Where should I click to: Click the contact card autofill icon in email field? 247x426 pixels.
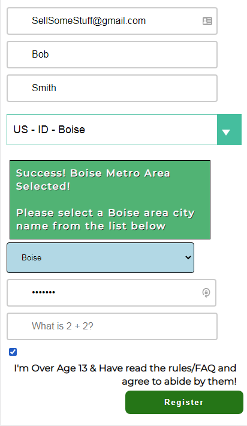pyautogui.click(x=207, y=21)
